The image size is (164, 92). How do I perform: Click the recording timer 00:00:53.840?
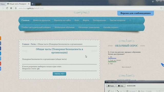[131, 86]
